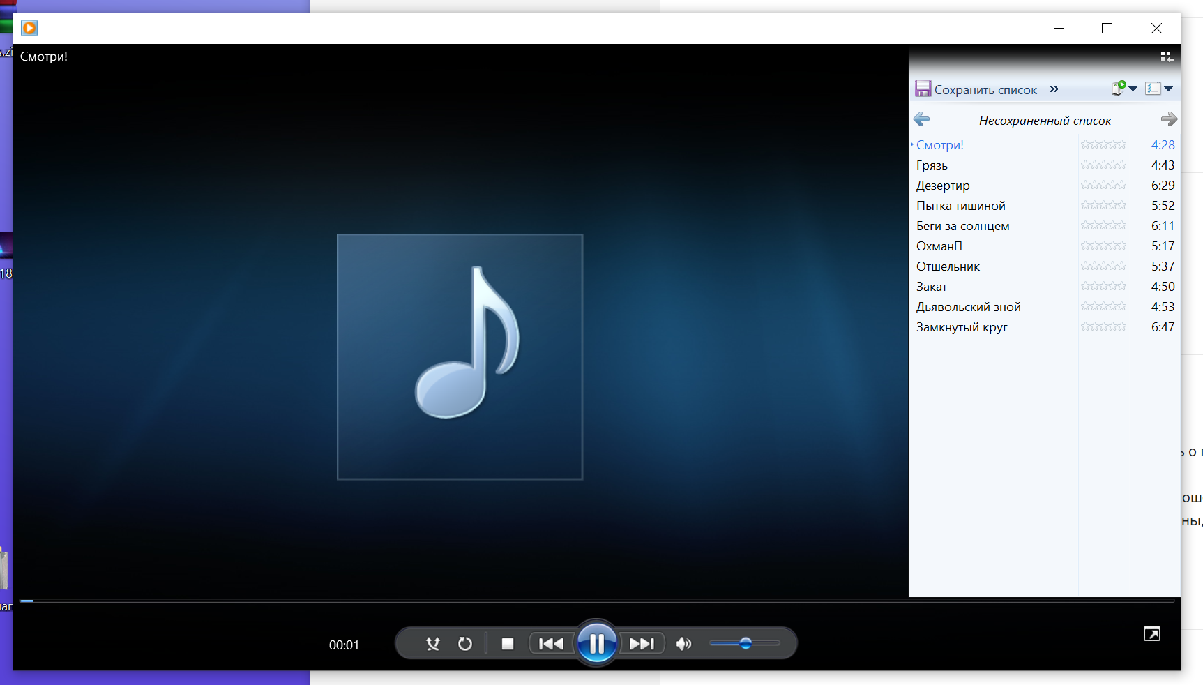Click the 6:29 duration value
Screen dimensions: 1203x685
click(x=1163, y=186)
